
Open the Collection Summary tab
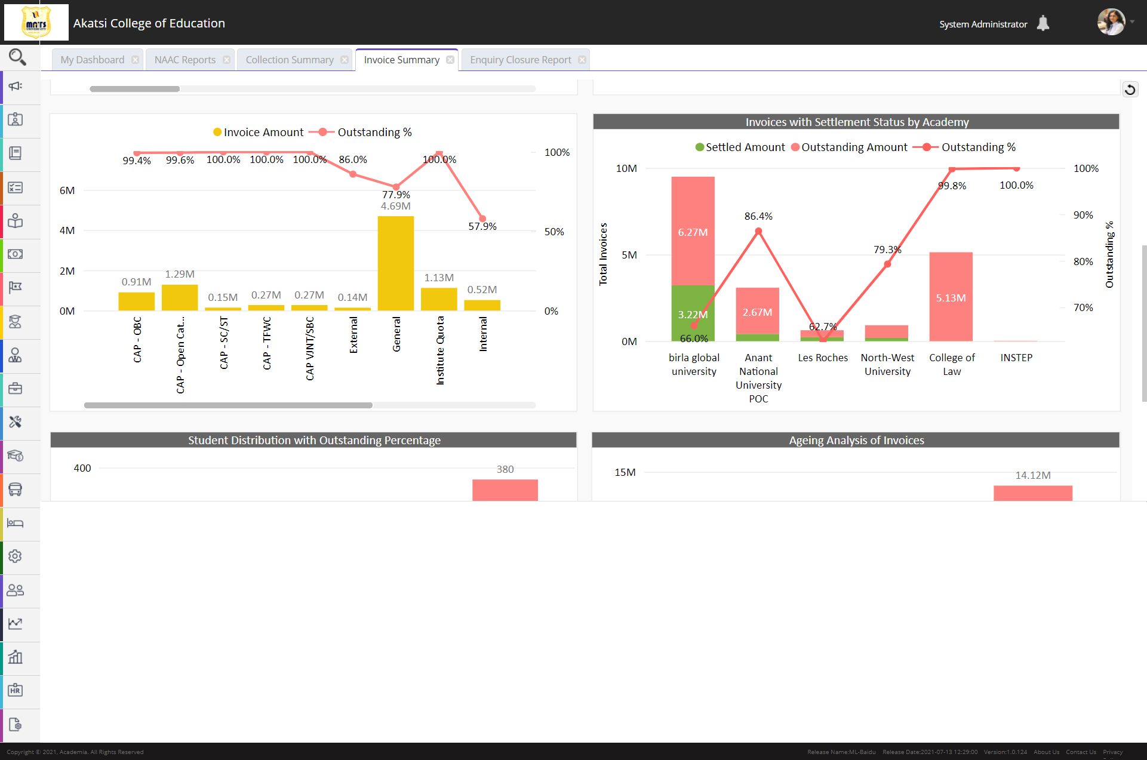(x=290, y=59)
